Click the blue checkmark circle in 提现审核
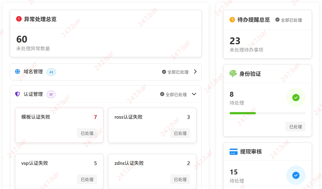This screenshot has width=322, height=189. pos(296,175)
